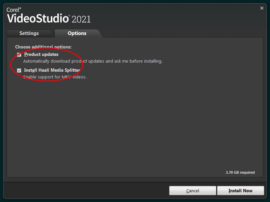270x202 pixels.
Task: Switch to the Settings tab
Action: tap(29, 33)
